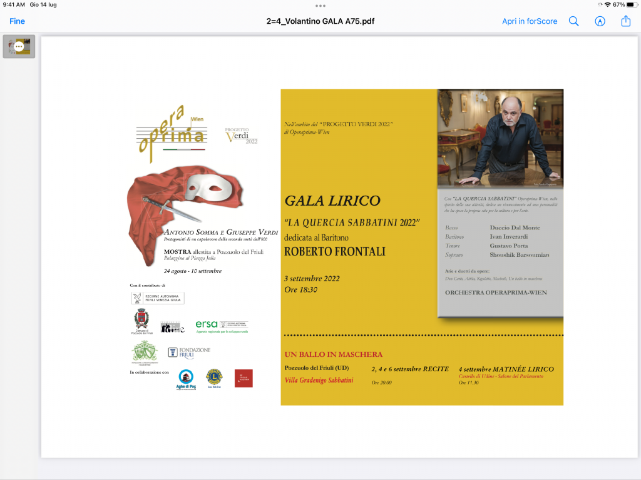Tap the date 3 settembre 2022
The image size is (641, 480).
click(312, 279)
